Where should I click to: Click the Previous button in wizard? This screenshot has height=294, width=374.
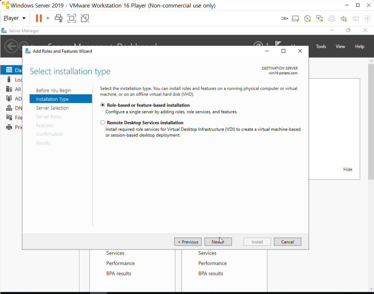click(x=188, y=242)
